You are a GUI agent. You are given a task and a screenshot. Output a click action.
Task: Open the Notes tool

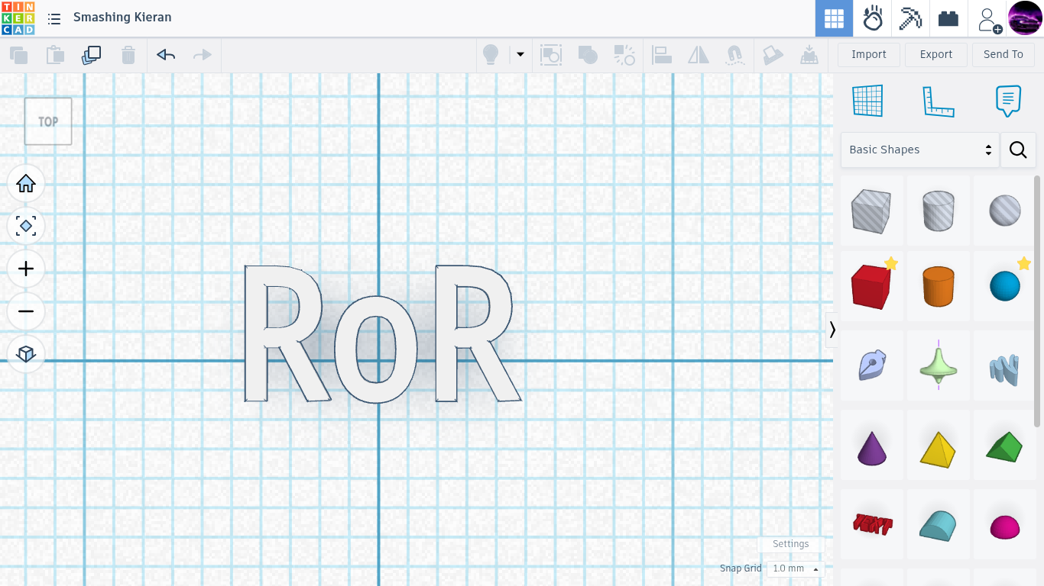click(1008, 101)
